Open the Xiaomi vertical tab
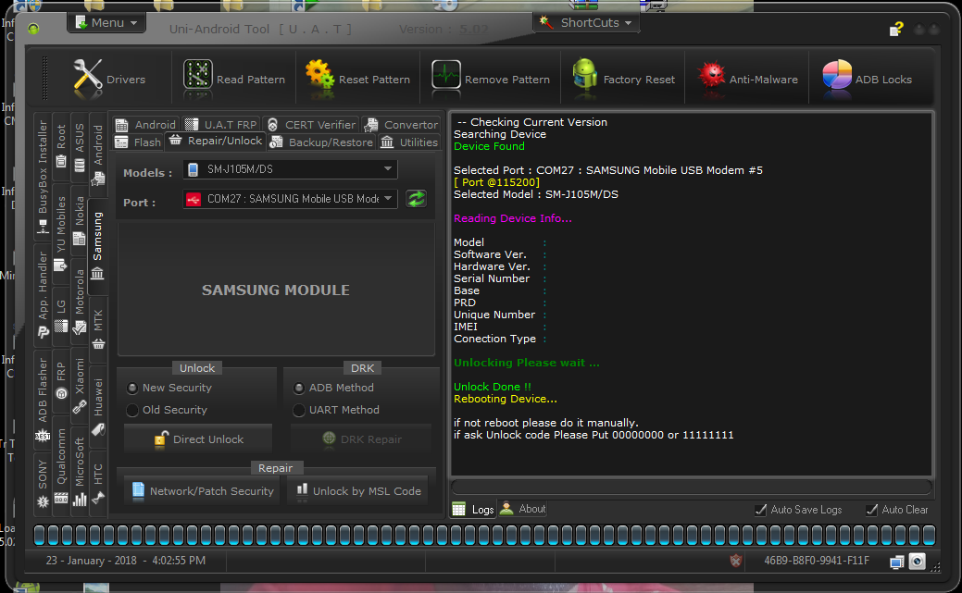The image size is (962, 593). (80, 385)
